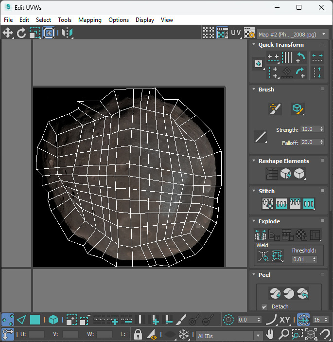Click Rotate 90 clockwise icon
333x342 pixels.
pos(300,72)
